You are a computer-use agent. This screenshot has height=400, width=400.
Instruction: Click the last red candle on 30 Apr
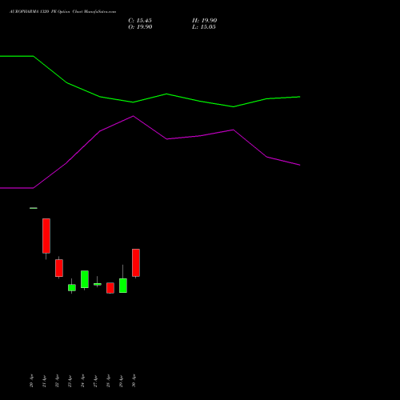136,262
